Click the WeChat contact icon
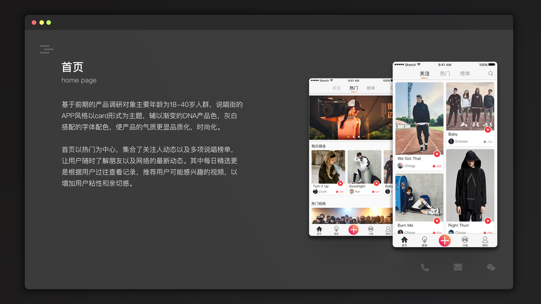 click(x=491, y=267)
